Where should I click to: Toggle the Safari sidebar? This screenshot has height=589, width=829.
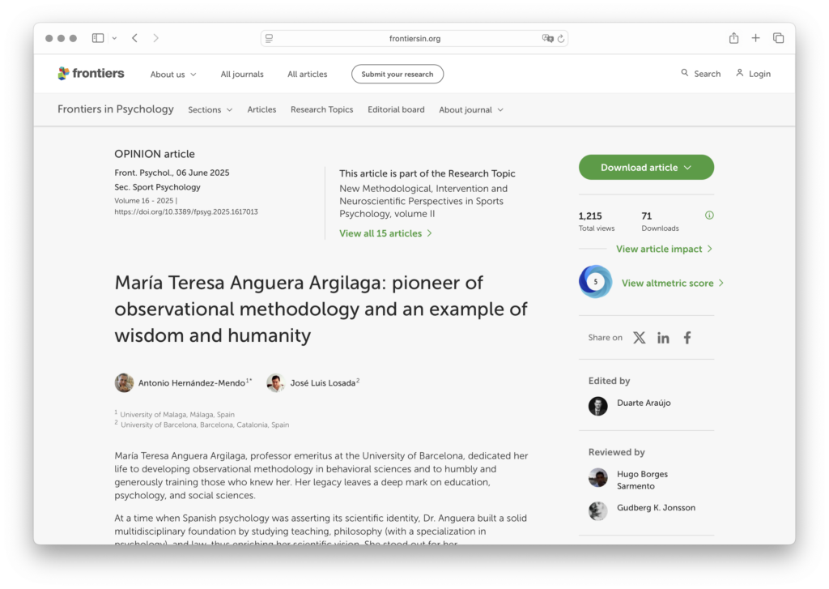coord(98,38)
